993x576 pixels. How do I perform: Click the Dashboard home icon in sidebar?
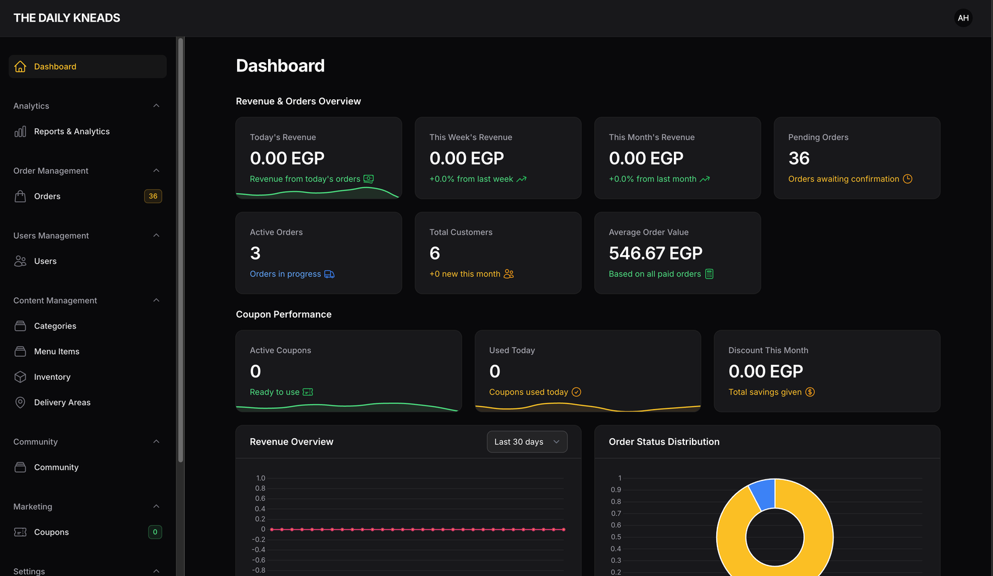pyautogui.click(x=20, y=66)
